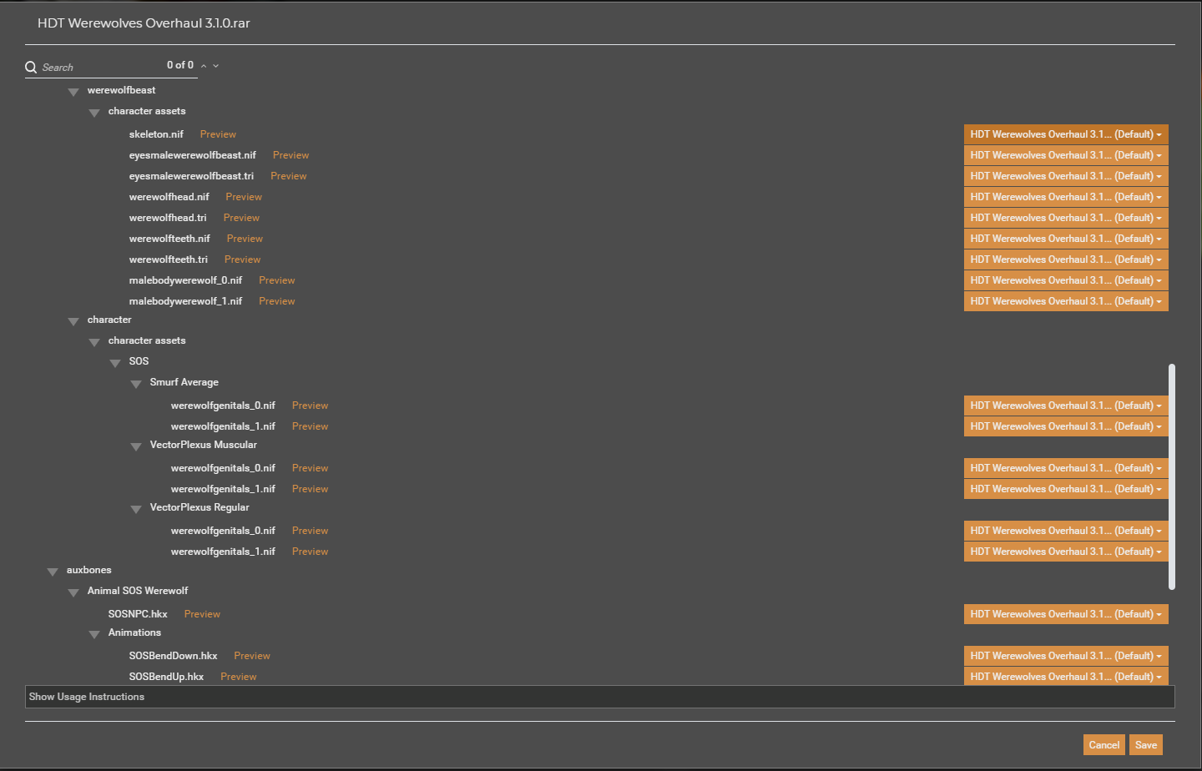The height and width of the screenshot is (771, 1202).
Task: Select skeleton.nif file name
Action: tap(156, 134)
